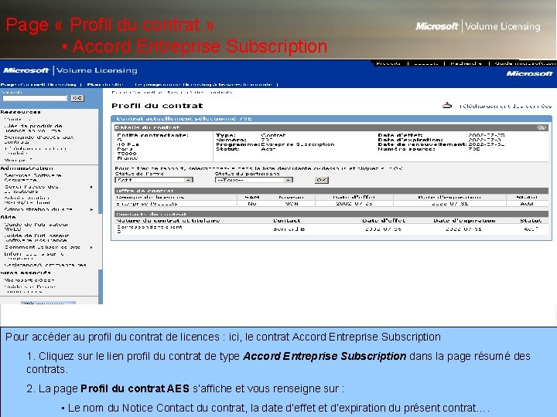Click the Profil du contrat page heading
557x417 pixels.
pos(157,106)
